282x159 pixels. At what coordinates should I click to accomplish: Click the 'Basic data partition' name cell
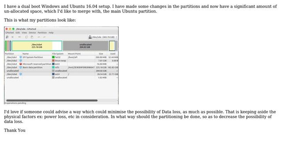click(33, 68)
